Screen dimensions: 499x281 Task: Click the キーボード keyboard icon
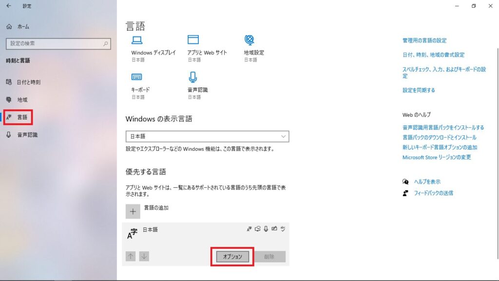pos(136,77)
